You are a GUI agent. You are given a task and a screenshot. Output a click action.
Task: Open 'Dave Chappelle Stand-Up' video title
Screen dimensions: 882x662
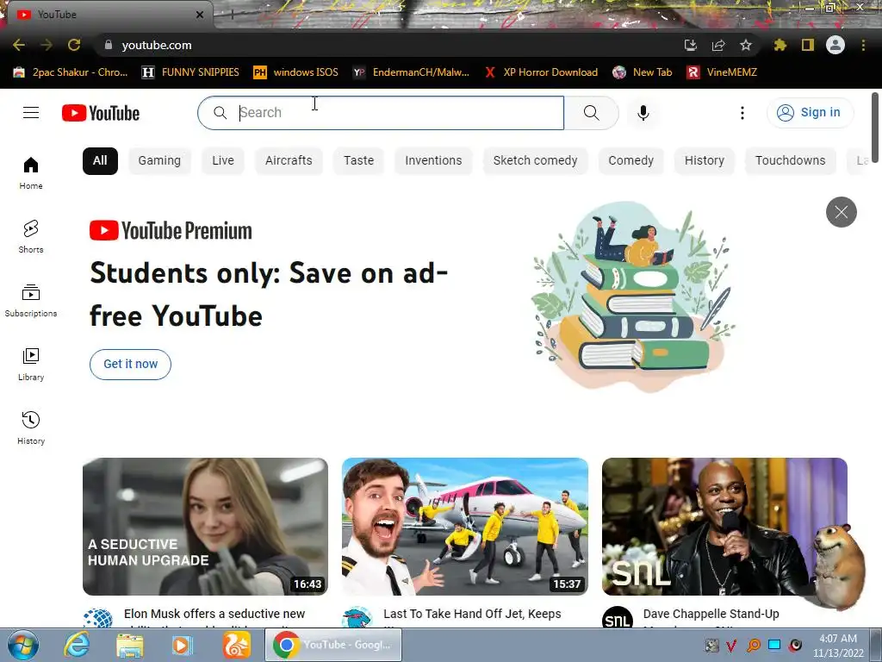711,614
